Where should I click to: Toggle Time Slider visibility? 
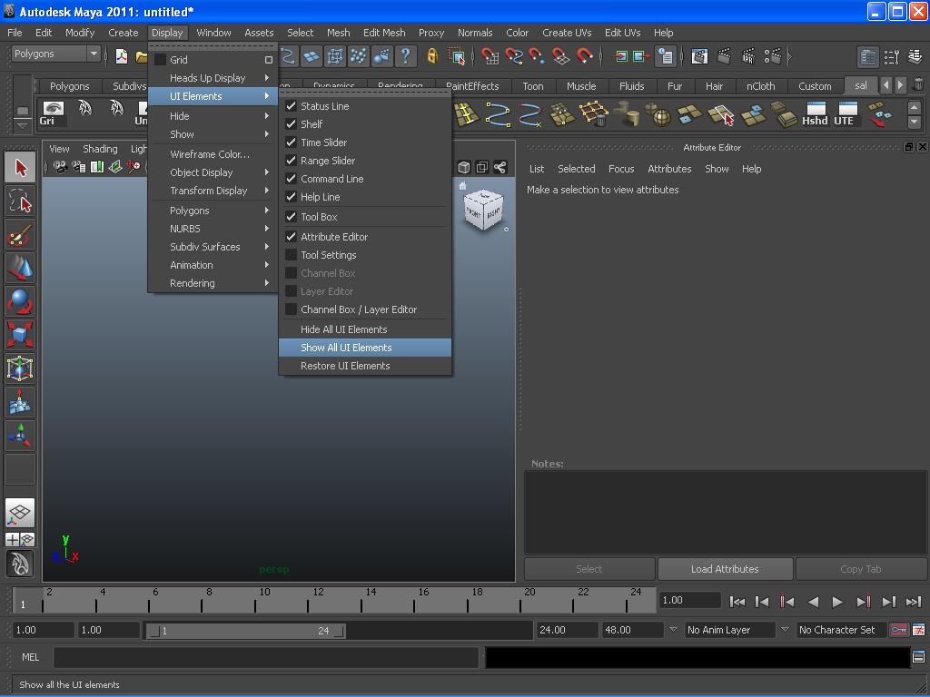(x=292, y=142)
